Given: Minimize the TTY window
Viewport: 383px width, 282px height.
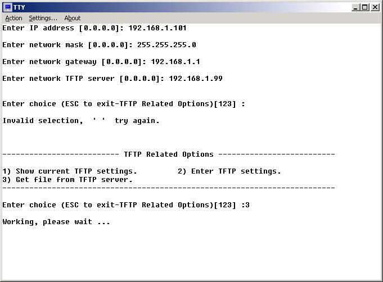Looking at the screenshot, I should coord(357,7).
